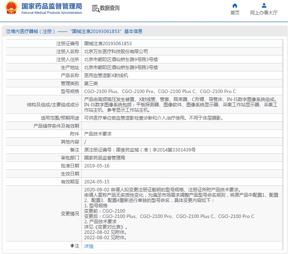
Task: Select approval date 2019-05-16
Action: click(x=97, y=166)
